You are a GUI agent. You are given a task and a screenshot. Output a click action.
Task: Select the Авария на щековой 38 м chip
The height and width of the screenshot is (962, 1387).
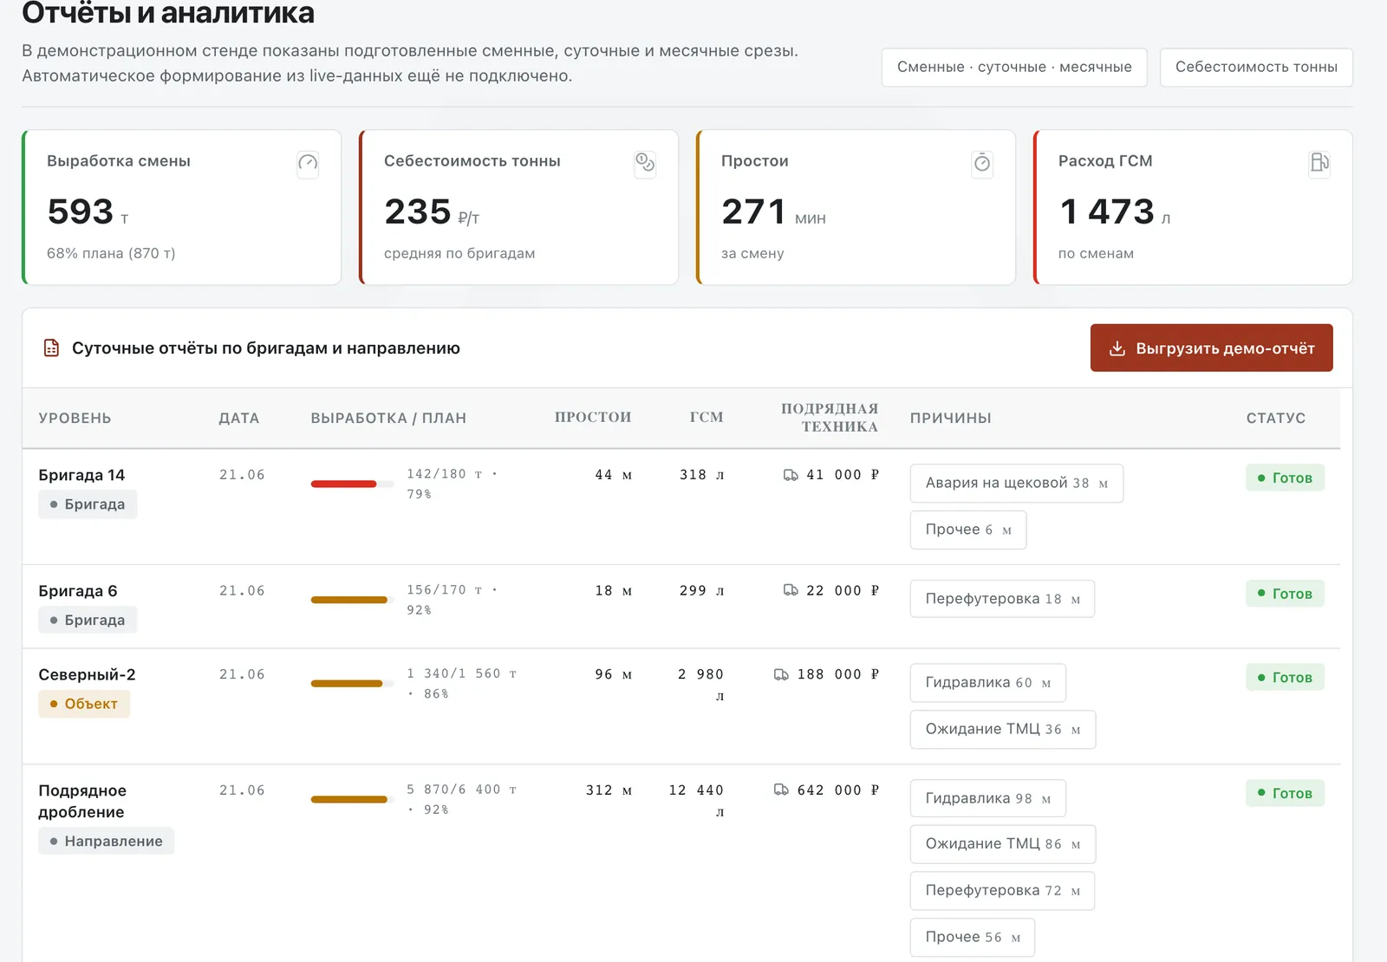pyautogui.click(x=1017, y=484)
